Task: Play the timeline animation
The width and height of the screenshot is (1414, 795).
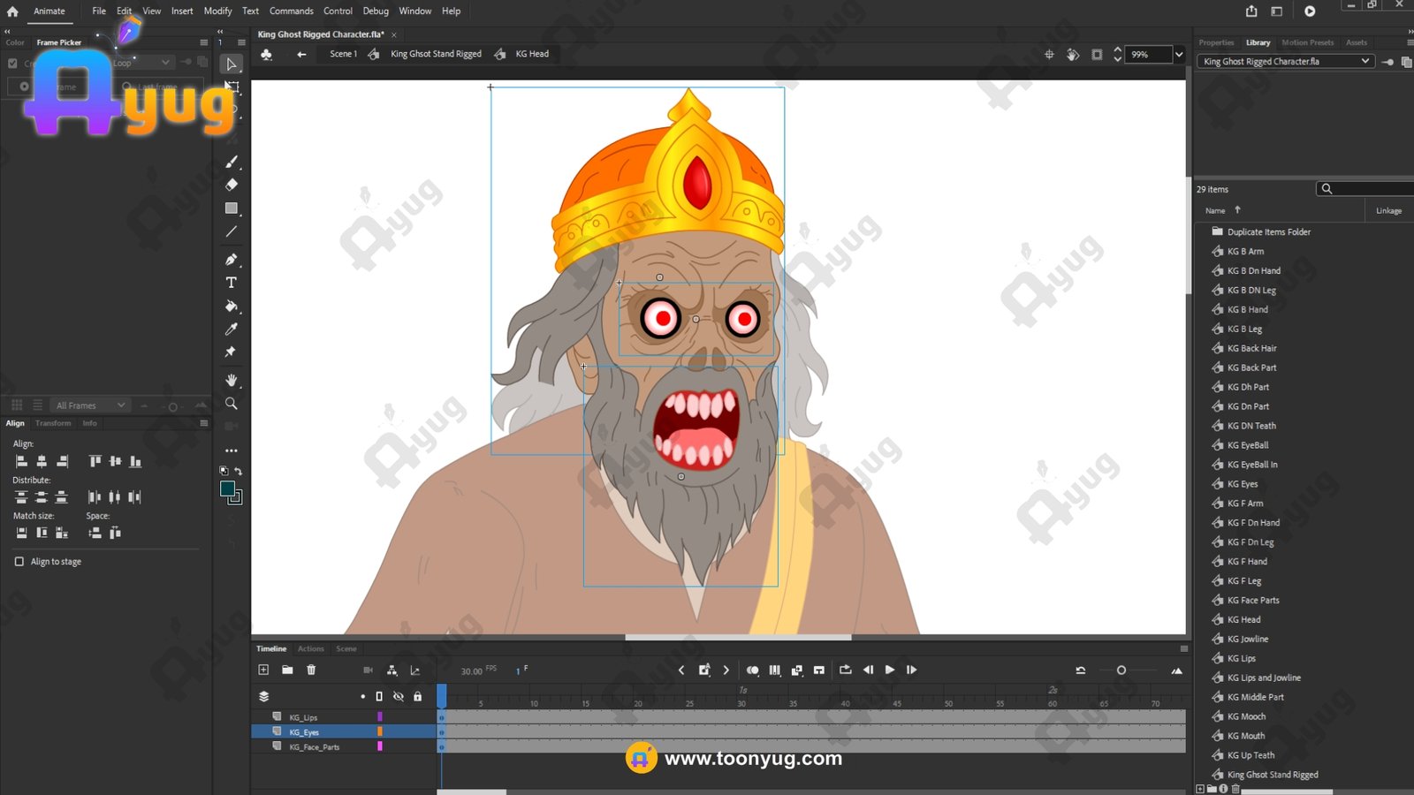Action: coord(889,670)
